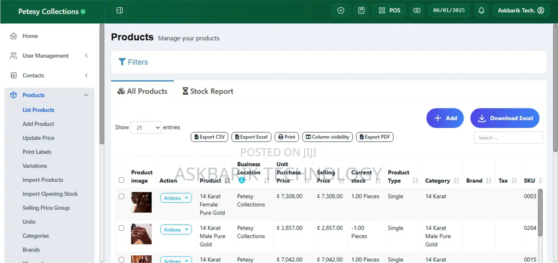The image size is (558, 263).
Task: Click the Download Excel button
Action: (x=505, y=118)
